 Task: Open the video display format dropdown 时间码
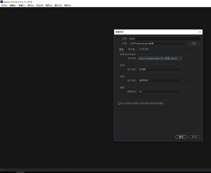(160, 69)
